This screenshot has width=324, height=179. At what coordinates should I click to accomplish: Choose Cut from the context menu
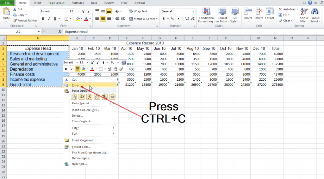90,80
